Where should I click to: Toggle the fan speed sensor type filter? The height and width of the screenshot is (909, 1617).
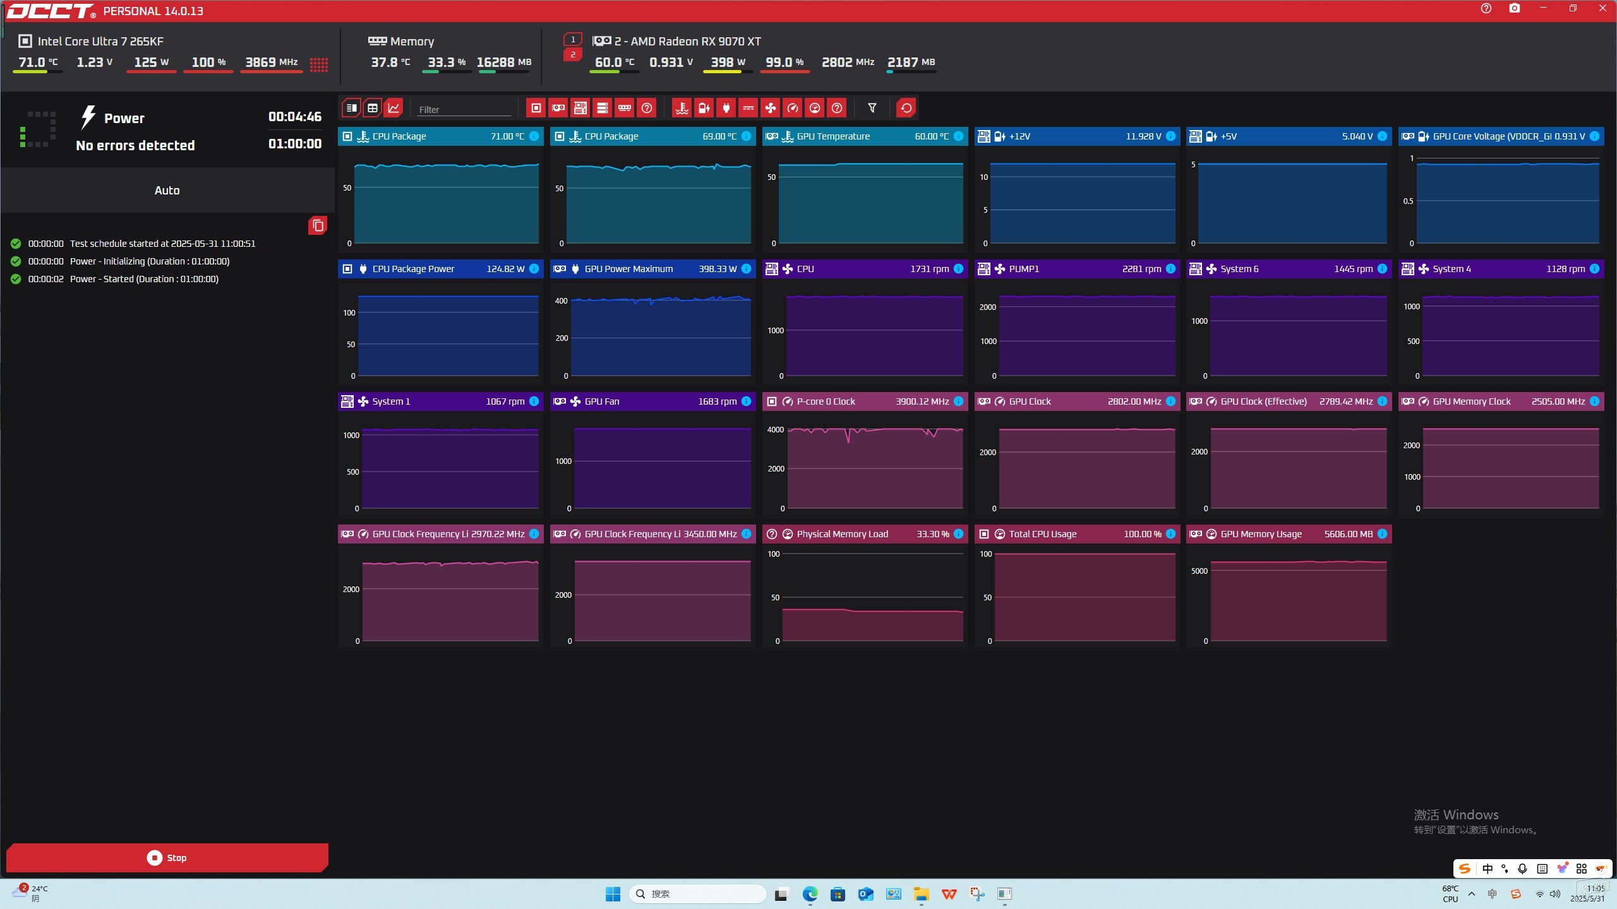pos(771,108)
